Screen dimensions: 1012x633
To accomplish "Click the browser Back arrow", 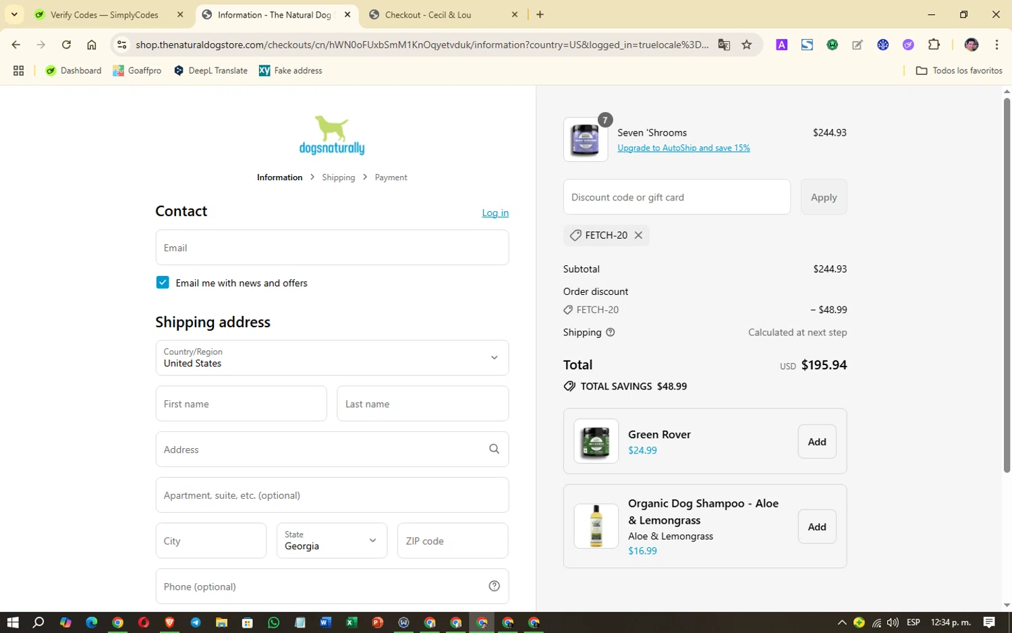I will 16,45.
